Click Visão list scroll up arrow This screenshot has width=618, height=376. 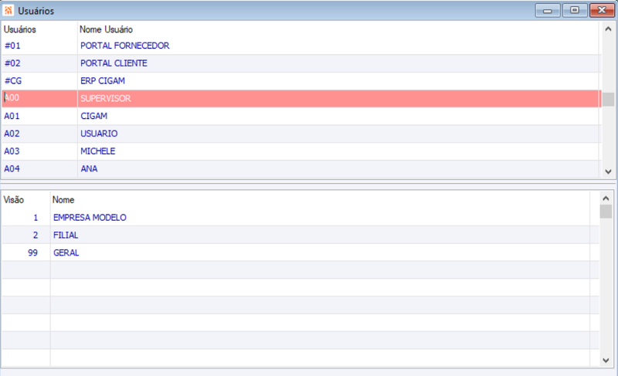click(x=606, y=198)
